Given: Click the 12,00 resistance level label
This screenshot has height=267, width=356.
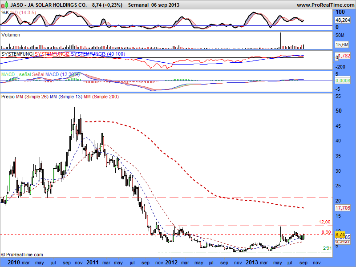Looking at the screenshot, I should (324, 222).
